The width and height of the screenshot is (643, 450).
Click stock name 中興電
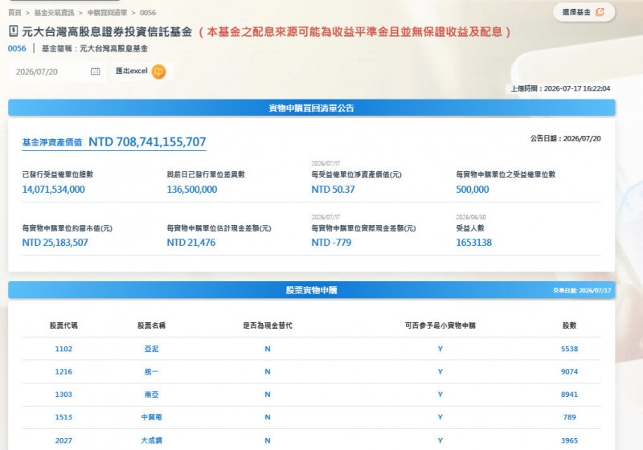151,417
